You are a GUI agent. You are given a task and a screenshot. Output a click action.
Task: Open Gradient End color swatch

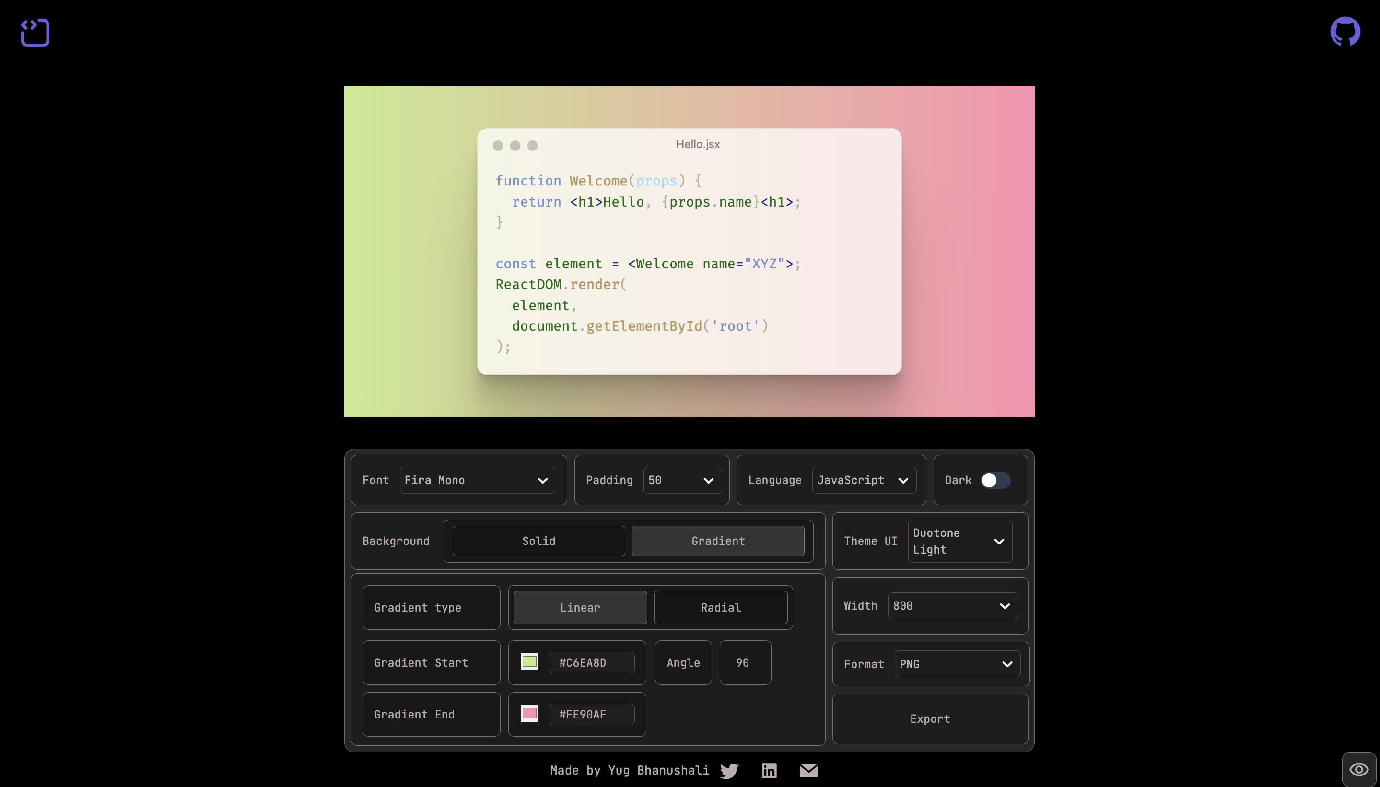coord(529,714)
